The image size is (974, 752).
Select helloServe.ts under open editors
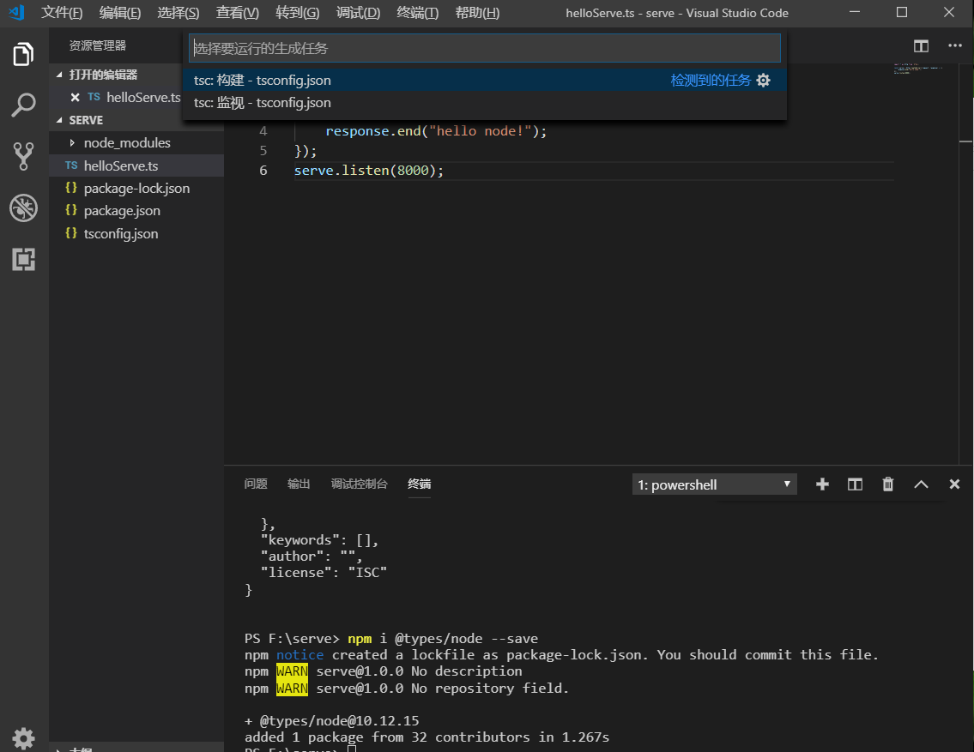[143, 98]
